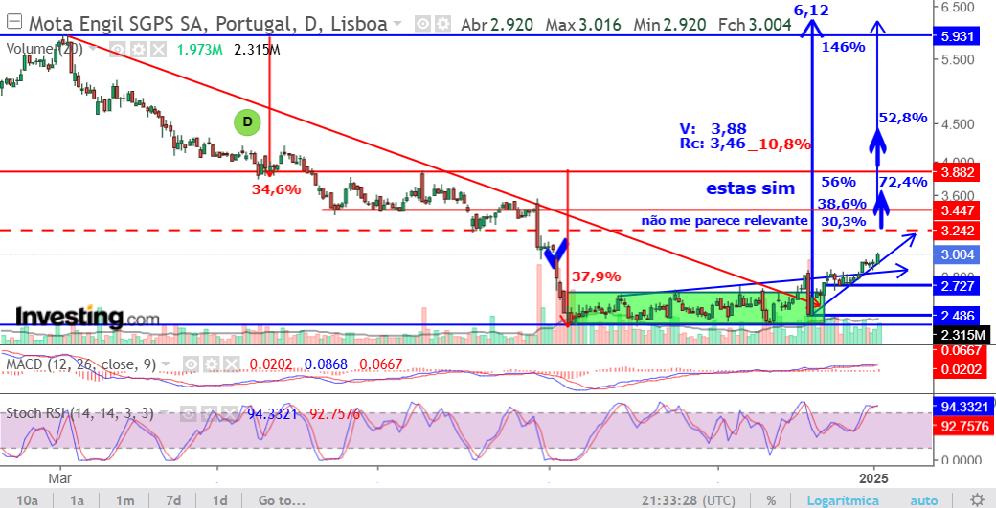Click the Mota Engil SGPS SA title text

point(209,24)
